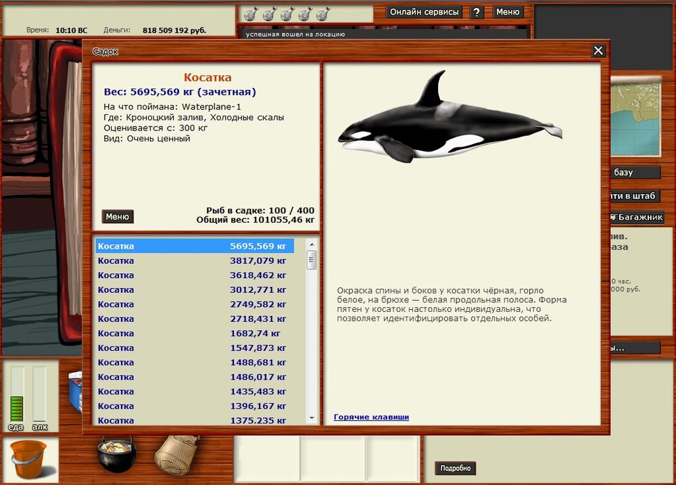Click the woven fish net bag icon
Viewport: 676px width, 485px height.
point(176,454)
